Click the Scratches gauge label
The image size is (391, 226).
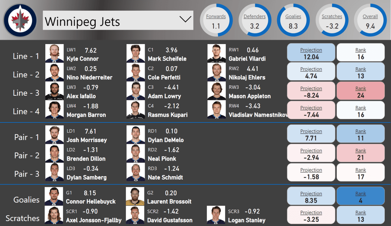tap(332, 16)
